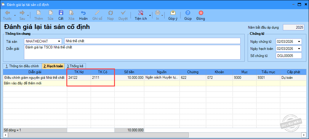This screenshot has width=309, height=139.
Task: Click the Hoãn undo icon
Action: tap(83, 13)
